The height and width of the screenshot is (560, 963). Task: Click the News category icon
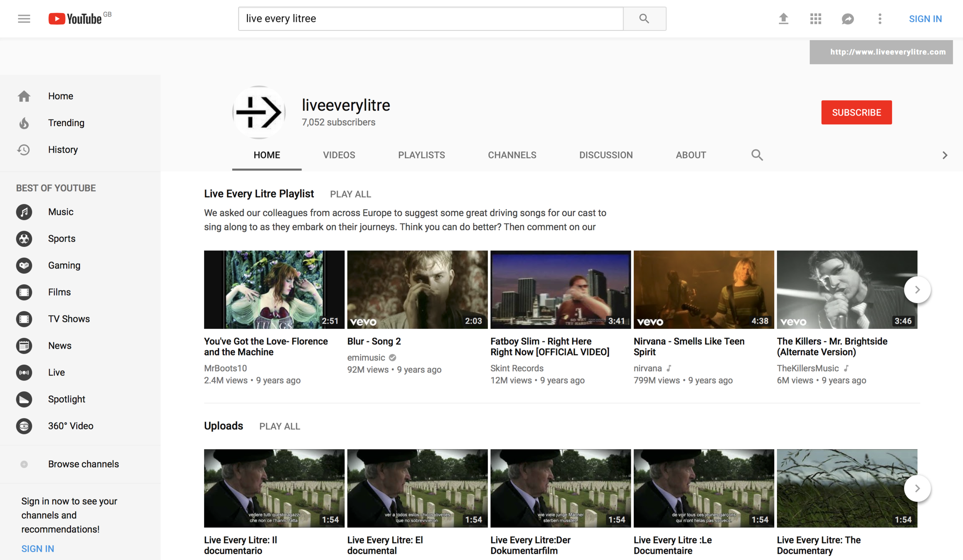click(24, 346)
